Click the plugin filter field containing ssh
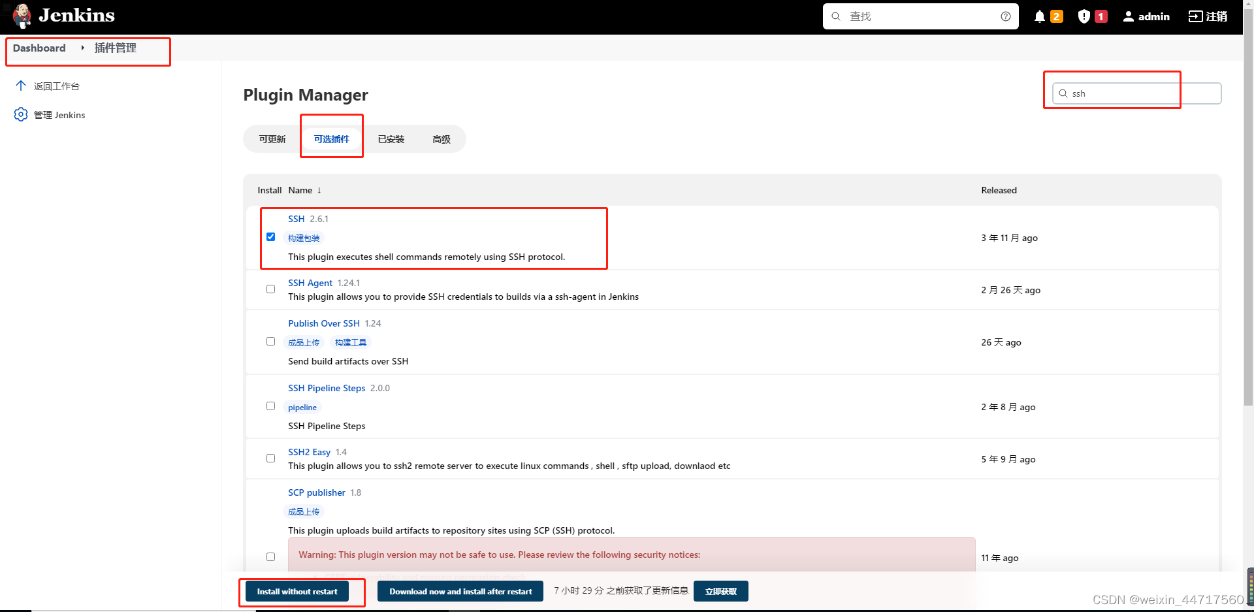The width and height of the screenshot is (1254, 612). [x=1136, y=93]
